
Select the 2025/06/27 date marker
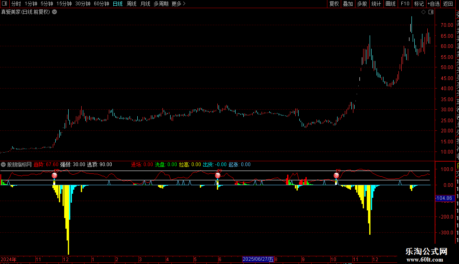click(258, 259)
